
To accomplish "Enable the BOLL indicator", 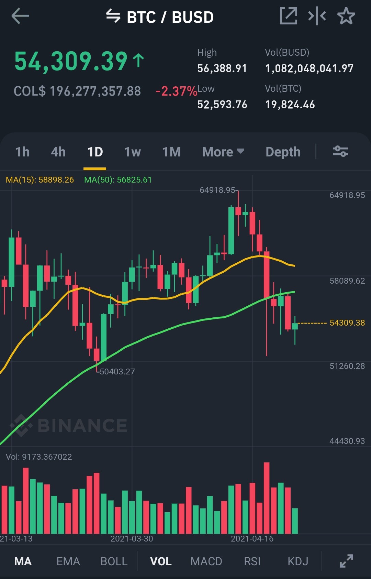I will click(114, 561).
